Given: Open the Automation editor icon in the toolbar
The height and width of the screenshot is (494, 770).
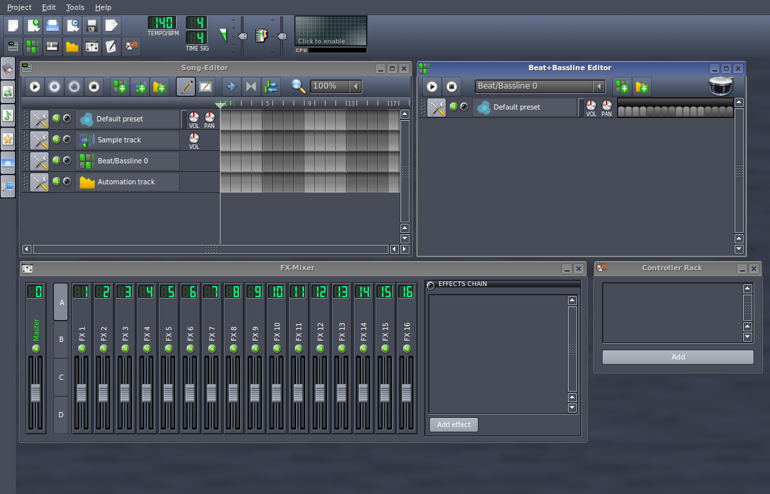Looking at the screenshot, I should click(72, 47).
